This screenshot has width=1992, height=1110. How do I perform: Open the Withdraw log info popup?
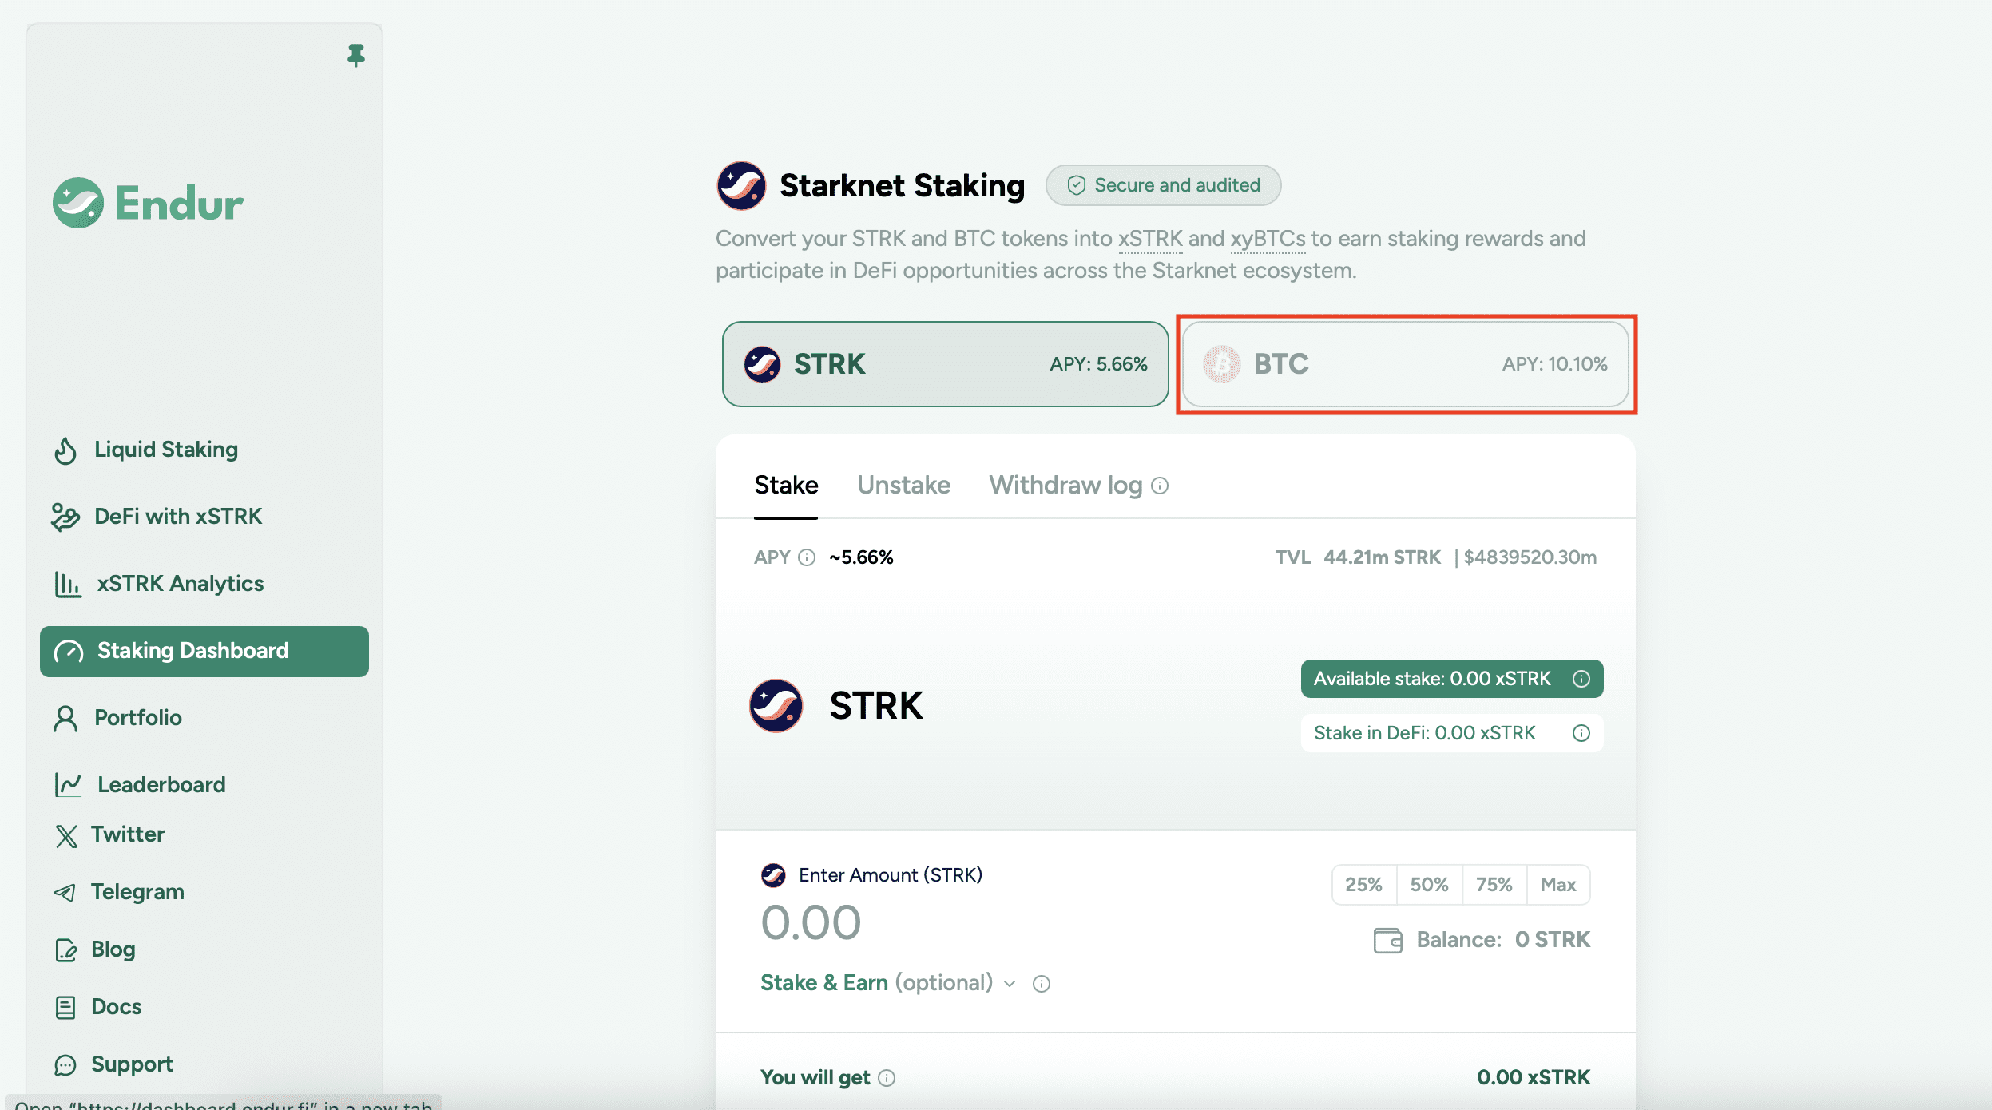coord(1160,486)
